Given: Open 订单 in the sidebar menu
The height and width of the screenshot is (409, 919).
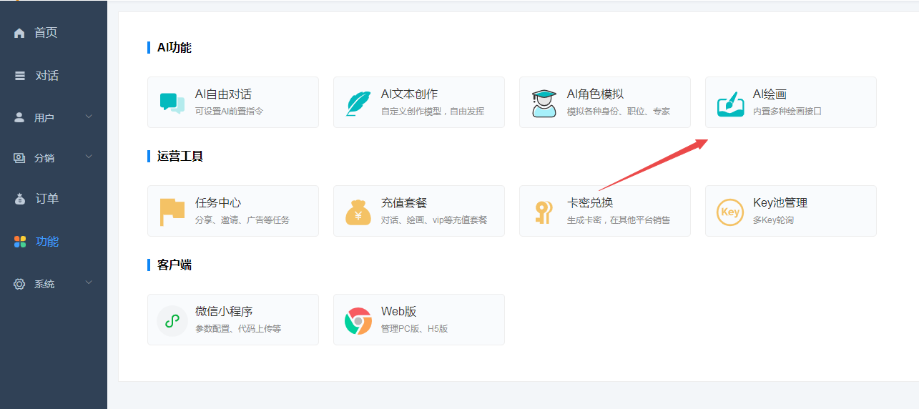Looking at the screenshot, I should click(x=46, y=199).
